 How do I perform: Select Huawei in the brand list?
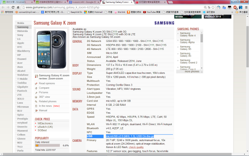coord(22,59)
